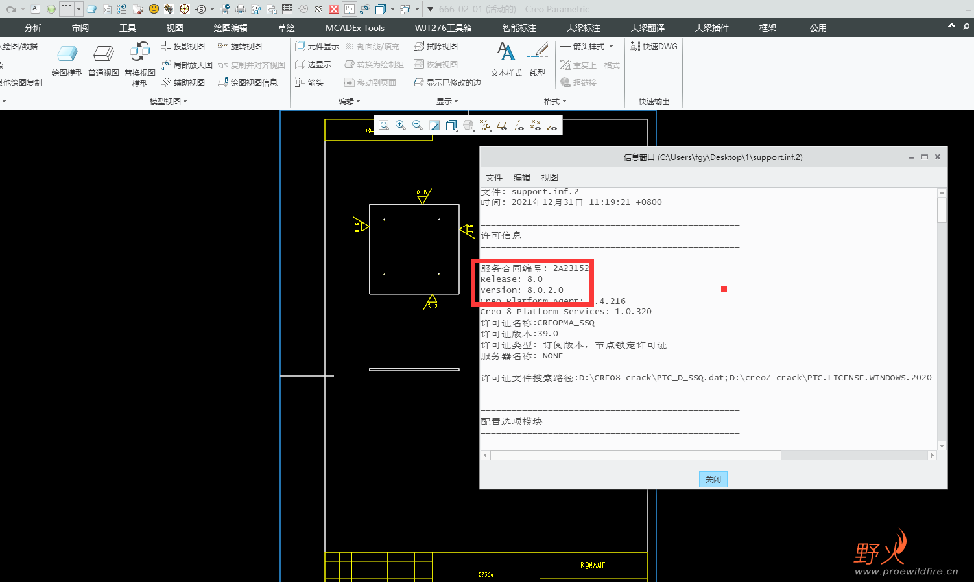Click the table icon in quick access toolbar

(287, 9)
